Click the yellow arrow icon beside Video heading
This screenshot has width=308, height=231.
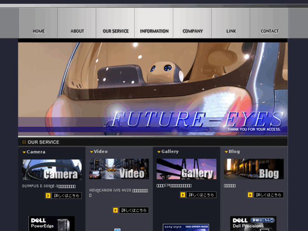click(92, 152)
